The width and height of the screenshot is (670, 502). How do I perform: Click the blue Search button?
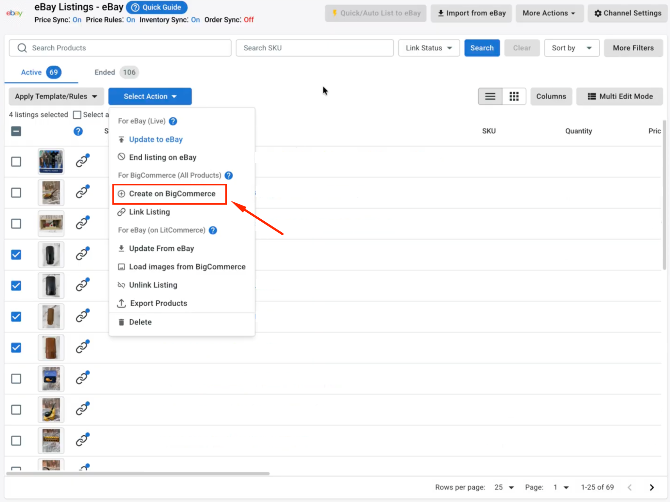click(482, 48)
